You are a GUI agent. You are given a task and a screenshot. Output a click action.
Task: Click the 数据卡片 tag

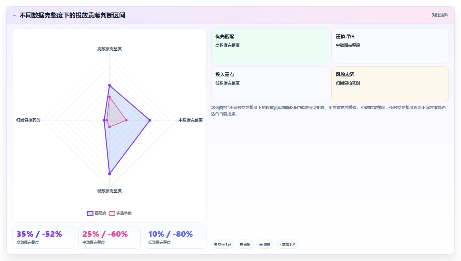[288, 244]
